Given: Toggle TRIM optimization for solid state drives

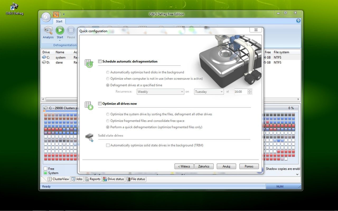Looking at the screenshot, I should (108, 145).
